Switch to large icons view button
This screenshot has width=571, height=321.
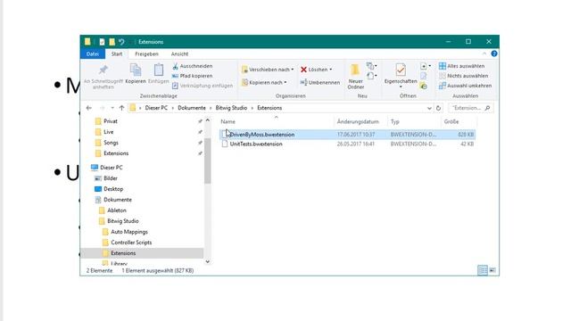[x=492, y=270]
